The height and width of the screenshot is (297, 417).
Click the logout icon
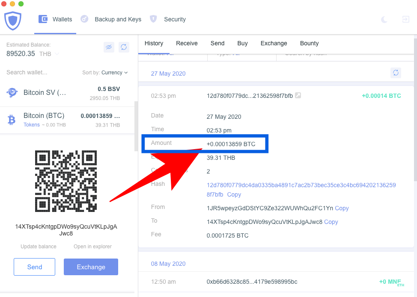(405, 19)
